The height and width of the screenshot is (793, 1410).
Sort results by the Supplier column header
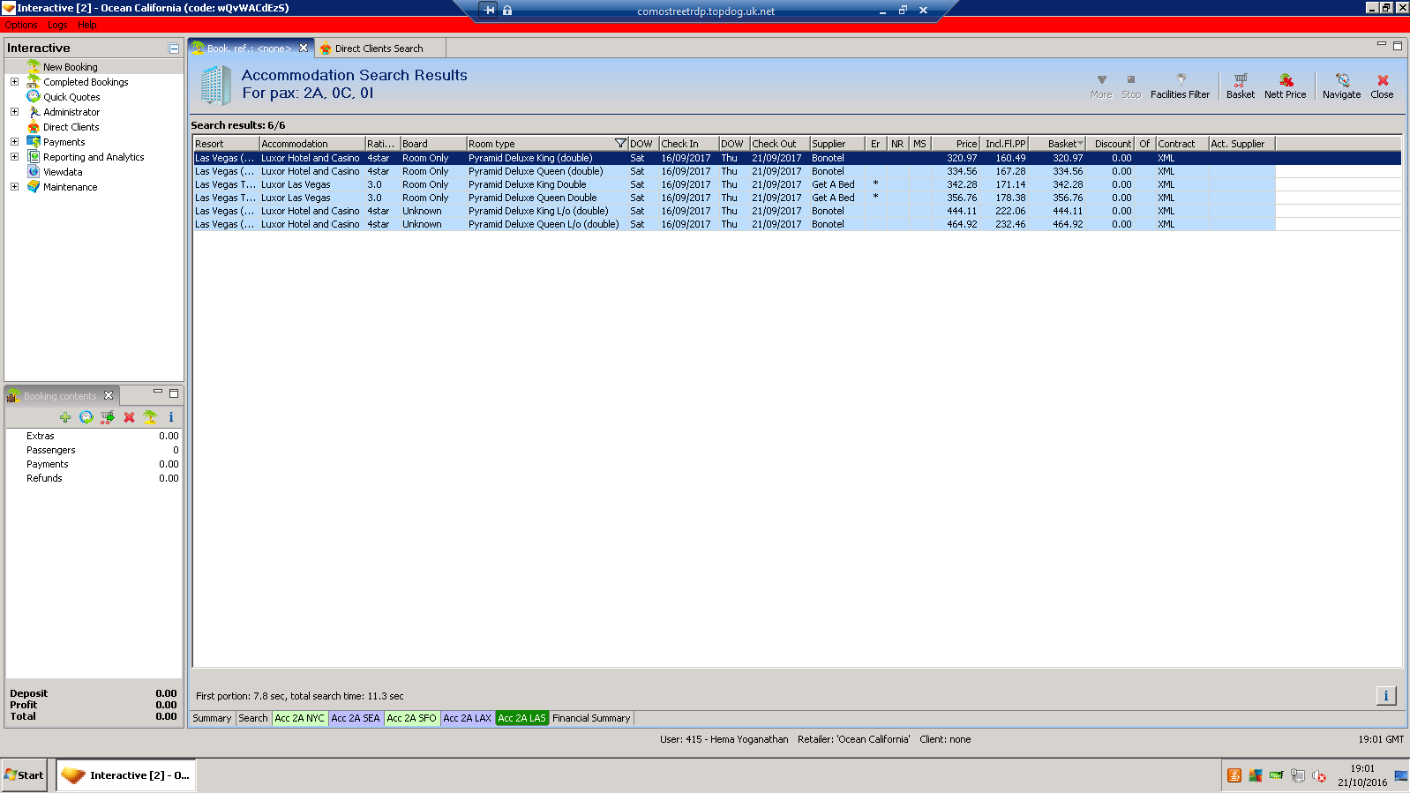pyautogui.click(x=836, y=144)
